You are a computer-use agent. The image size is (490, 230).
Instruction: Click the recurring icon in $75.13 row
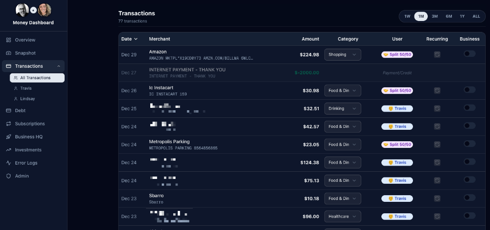[x=437, y=180]
